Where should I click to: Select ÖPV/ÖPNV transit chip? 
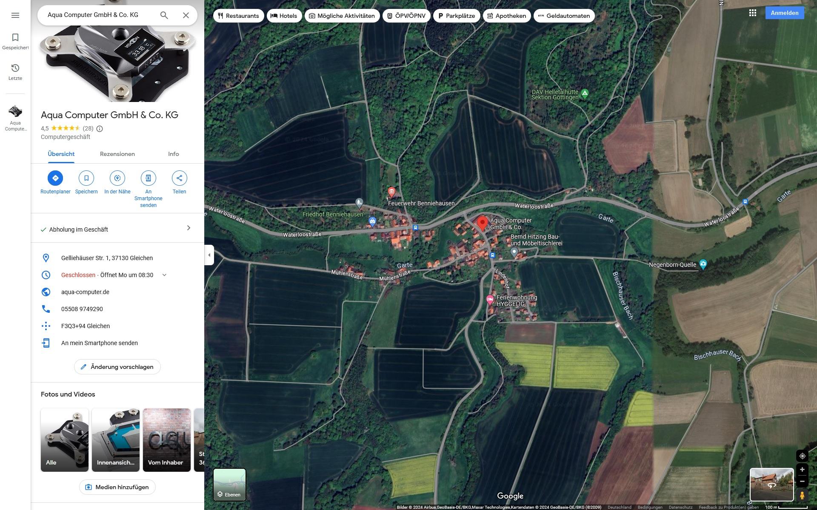[407, 16]
